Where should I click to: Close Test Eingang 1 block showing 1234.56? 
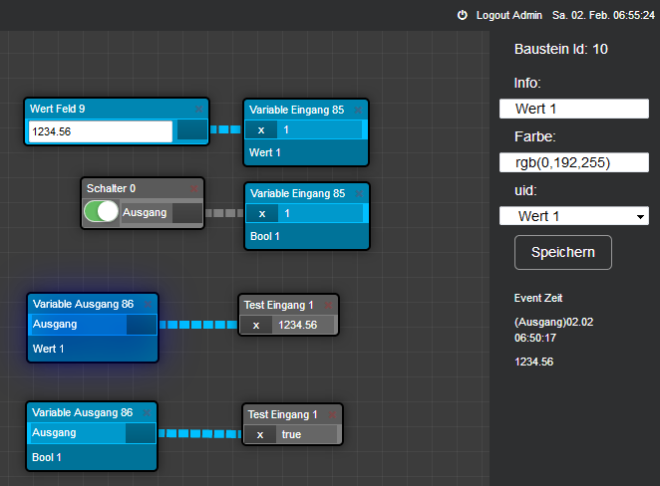(328, 305)
